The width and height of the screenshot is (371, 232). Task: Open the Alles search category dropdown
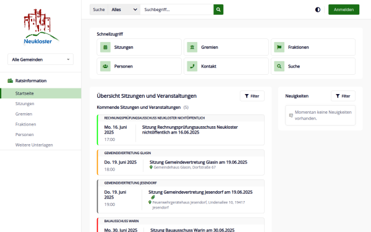(124, 9)
